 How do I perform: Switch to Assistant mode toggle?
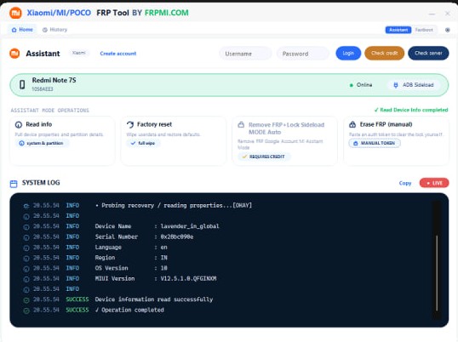[398, 30]
